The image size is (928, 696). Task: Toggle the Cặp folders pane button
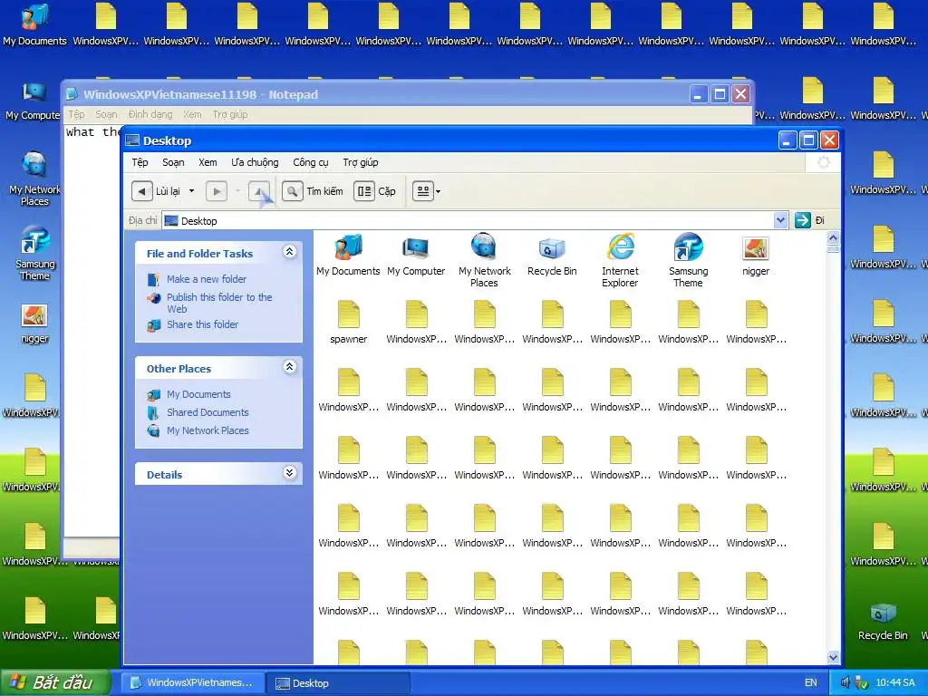[375, 191]
